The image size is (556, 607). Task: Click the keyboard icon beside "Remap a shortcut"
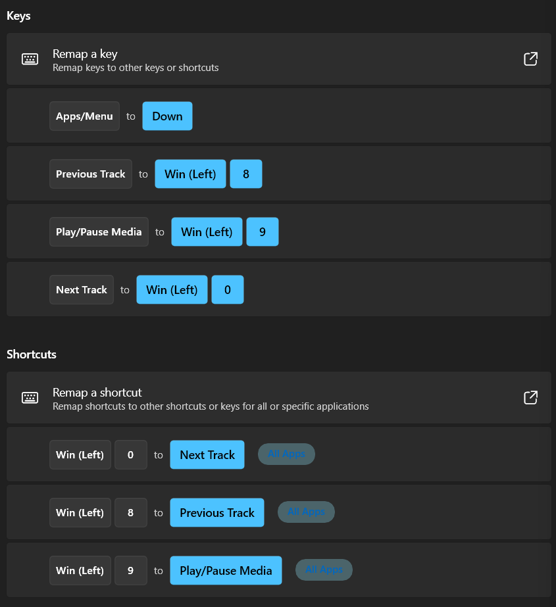click(30, 397)
